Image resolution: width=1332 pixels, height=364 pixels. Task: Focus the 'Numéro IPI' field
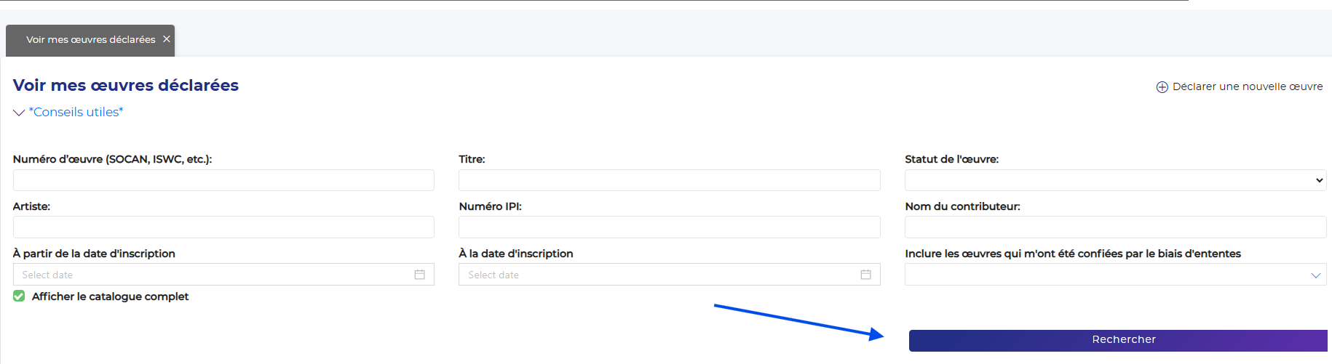[x=669, y=227]
